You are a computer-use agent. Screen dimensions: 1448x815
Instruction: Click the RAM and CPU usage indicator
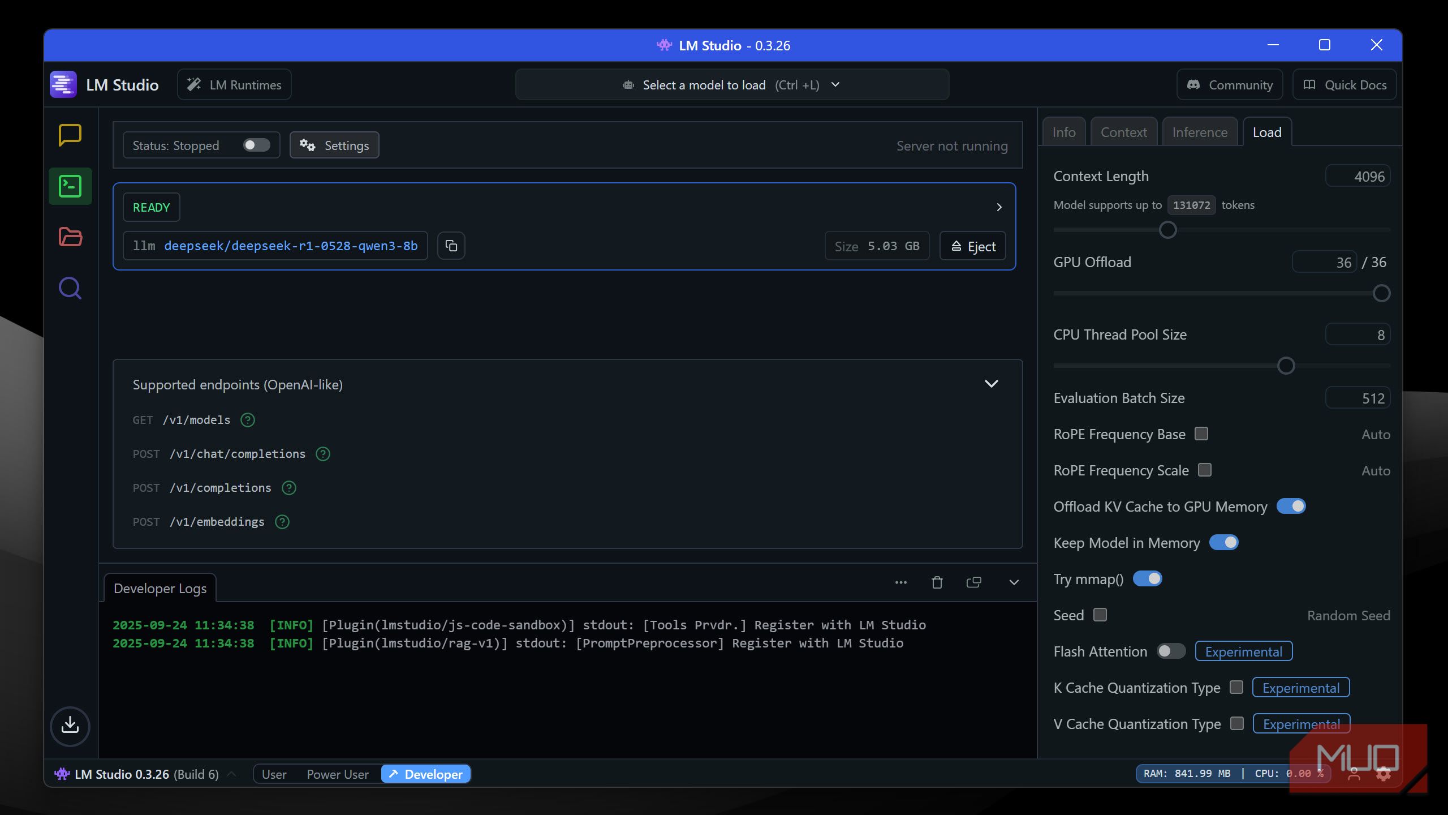point(1233,774)
